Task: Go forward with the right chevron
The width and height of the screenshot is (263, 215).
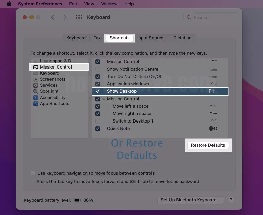Action: [65, 17]
